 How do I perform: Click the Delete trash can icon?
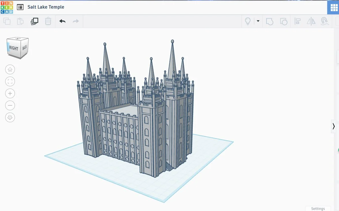pos(48,21)
